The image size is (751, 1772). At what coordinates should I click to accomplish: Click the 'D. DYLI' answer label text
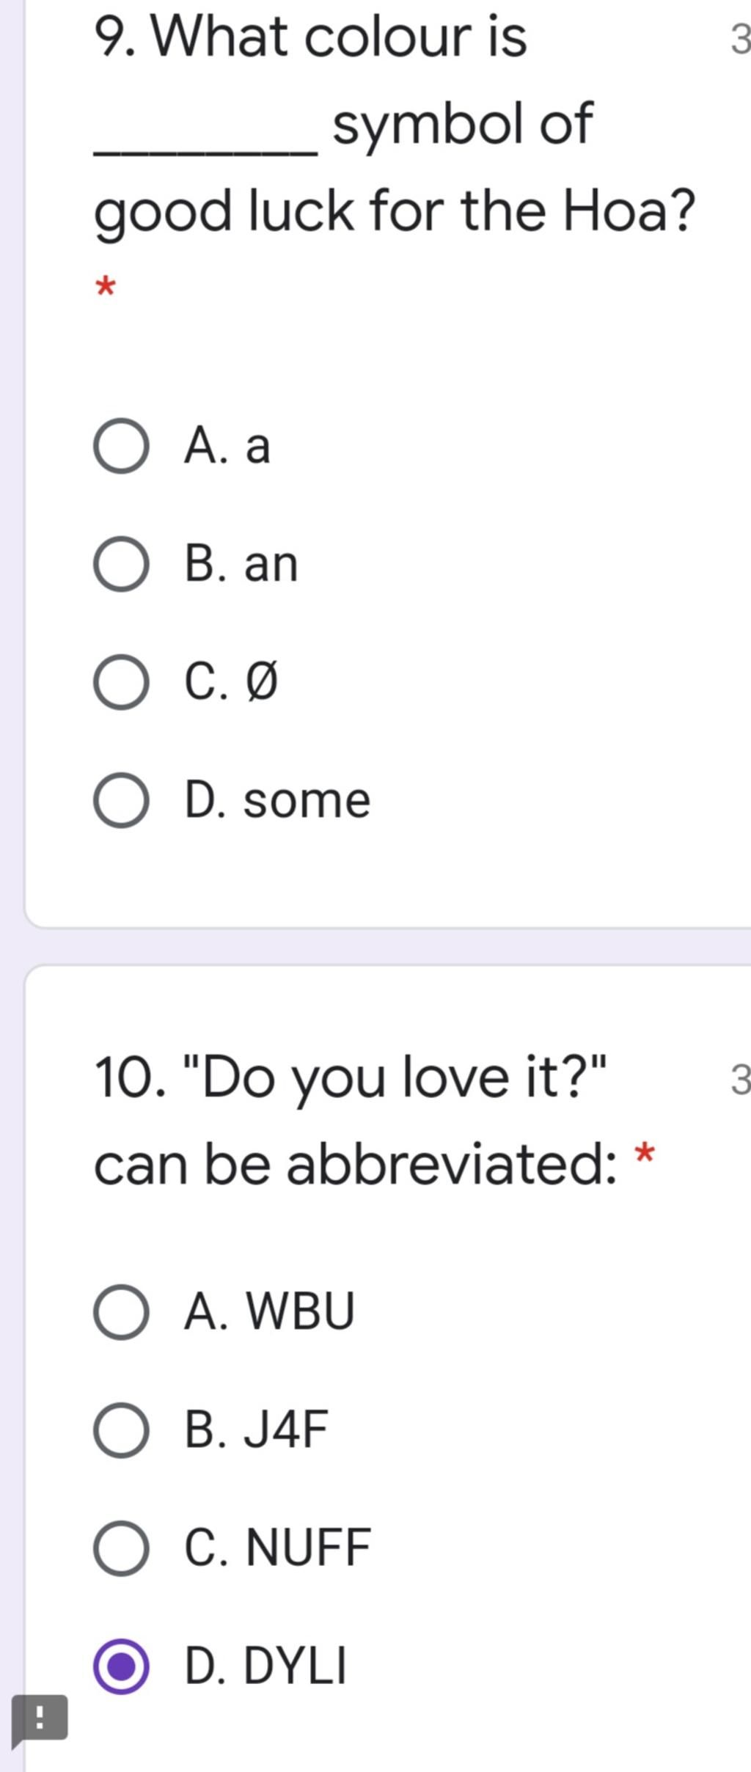click(265, 1666)
